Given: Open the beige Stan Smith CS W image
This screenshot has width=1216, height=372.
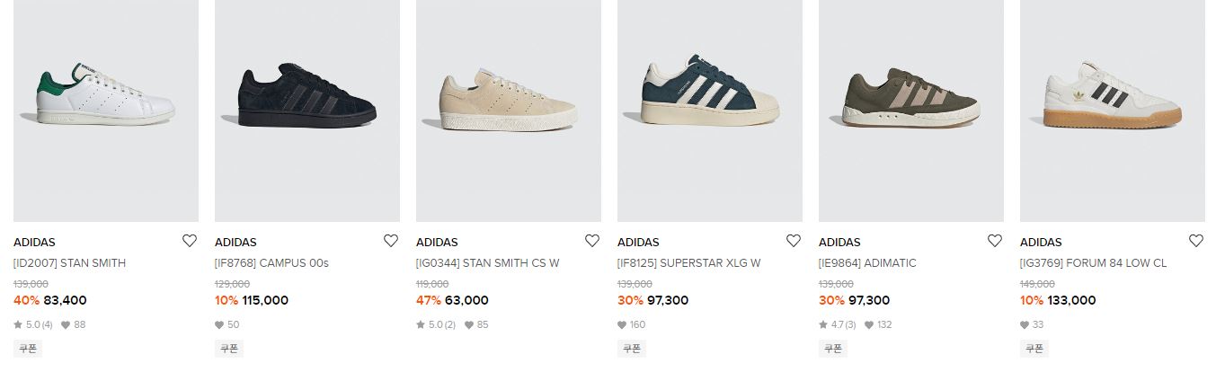Looking at the screenshot, I should (x=509, y=110).
